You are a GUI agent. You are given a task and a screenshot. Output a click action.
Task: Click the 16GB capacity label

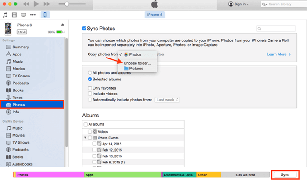tap(22, 32)
